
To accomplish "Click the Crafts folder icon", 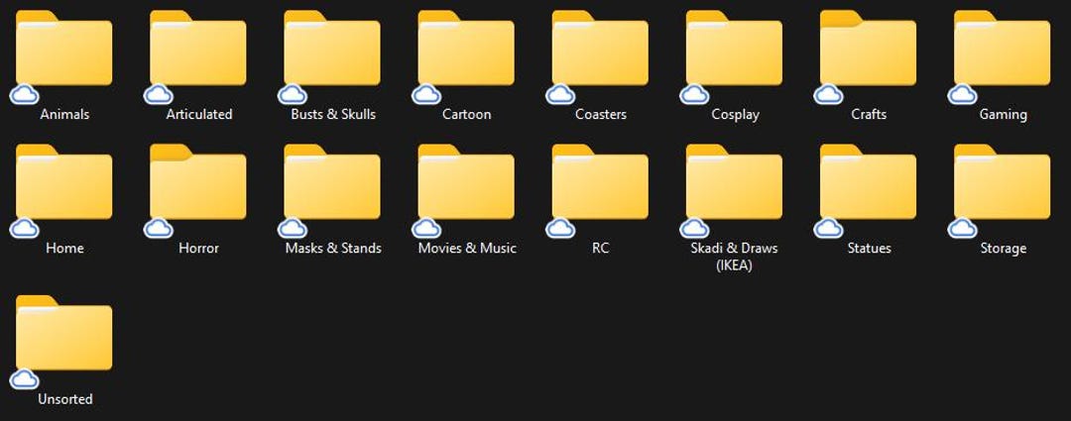I will pyautogui.click(x=868, y=49).
